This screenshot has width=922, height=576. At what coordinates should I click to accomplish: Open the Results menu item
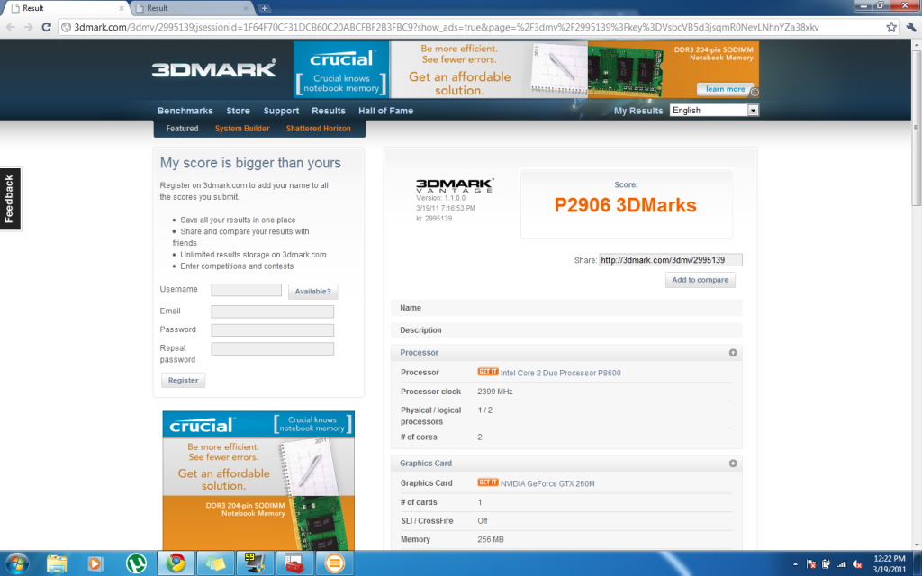point(329,111)
